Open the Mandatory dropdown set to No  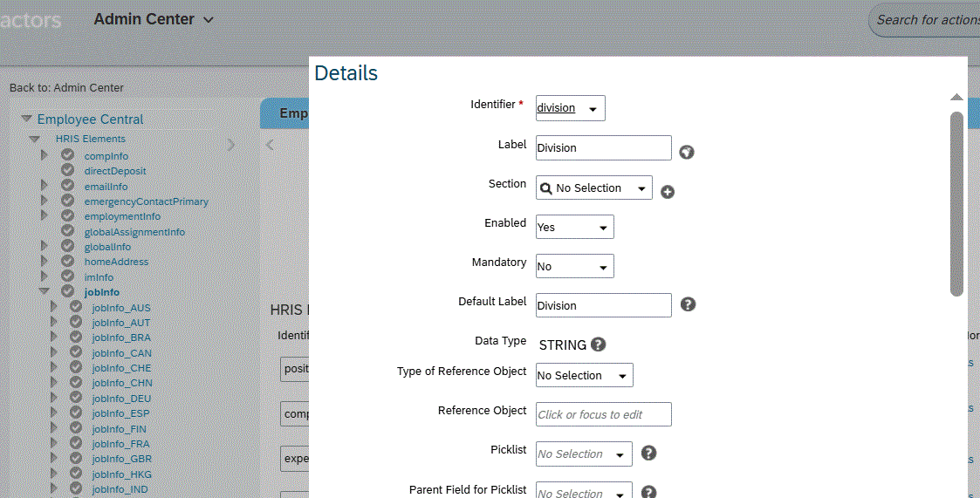[x=574, y=267]
